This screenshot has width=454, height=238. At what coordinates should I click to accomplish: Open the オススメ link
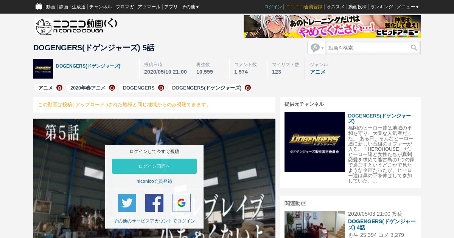tap(336, 7)
